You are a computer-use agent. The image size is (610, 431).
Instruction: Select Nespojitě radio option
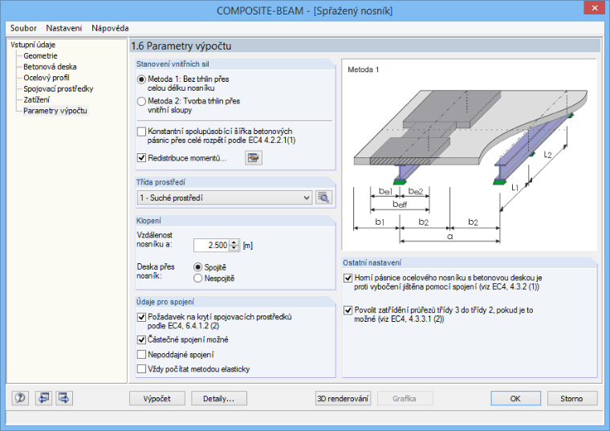coord(197,279)
